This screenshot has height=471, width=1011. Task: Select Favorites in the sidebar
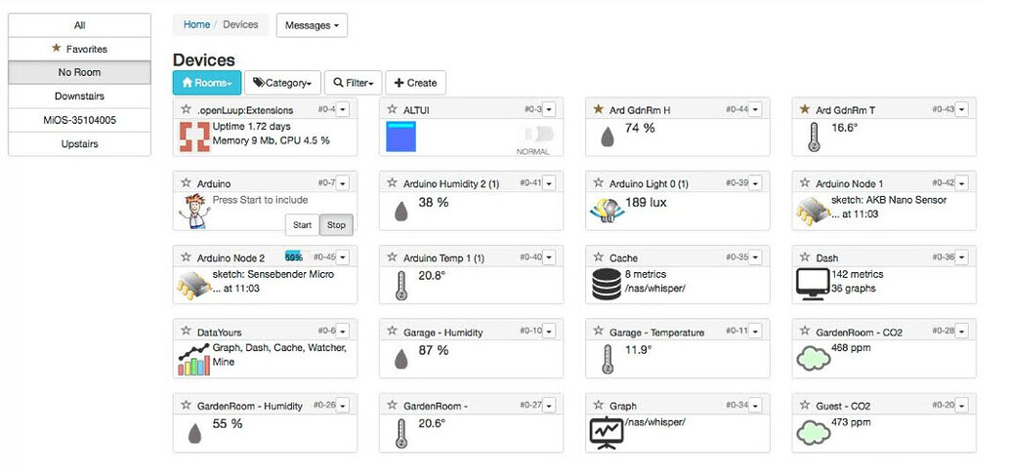click(x=79, y=49)
